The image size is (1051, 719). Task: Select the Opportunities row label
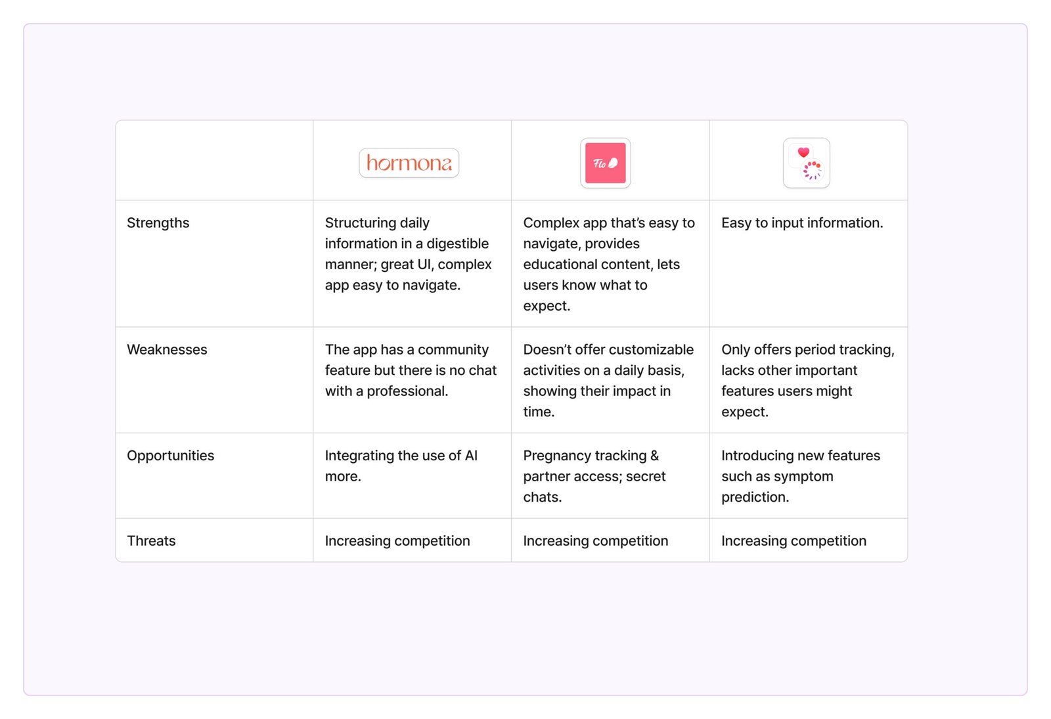pyautogui.click(x=171, y=456)
